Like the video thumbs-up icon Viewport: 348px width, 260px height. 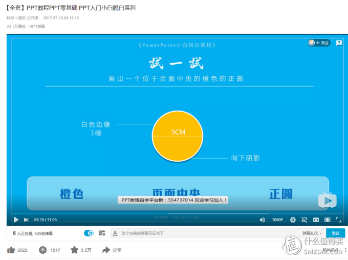[11, 250]
